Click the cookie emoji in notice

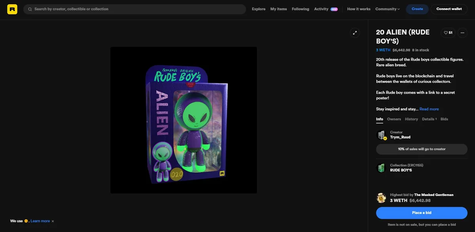26,221
